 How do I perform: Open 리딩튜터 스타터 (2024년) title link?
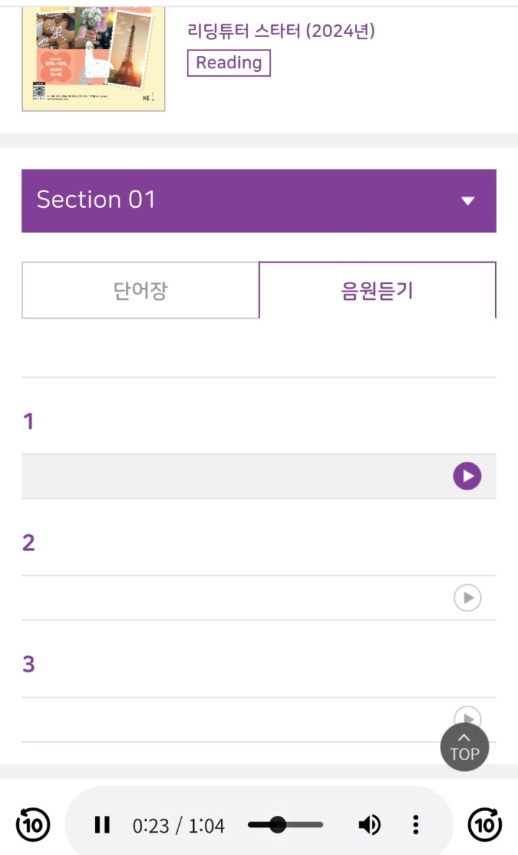281,31
